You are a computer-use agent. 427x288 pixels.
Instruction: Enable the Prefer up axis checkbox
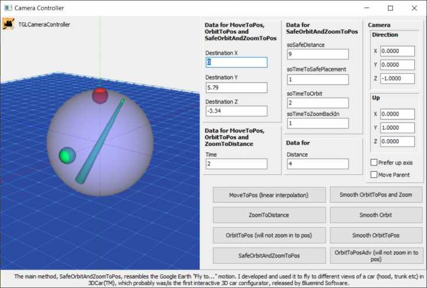[374, 163]
